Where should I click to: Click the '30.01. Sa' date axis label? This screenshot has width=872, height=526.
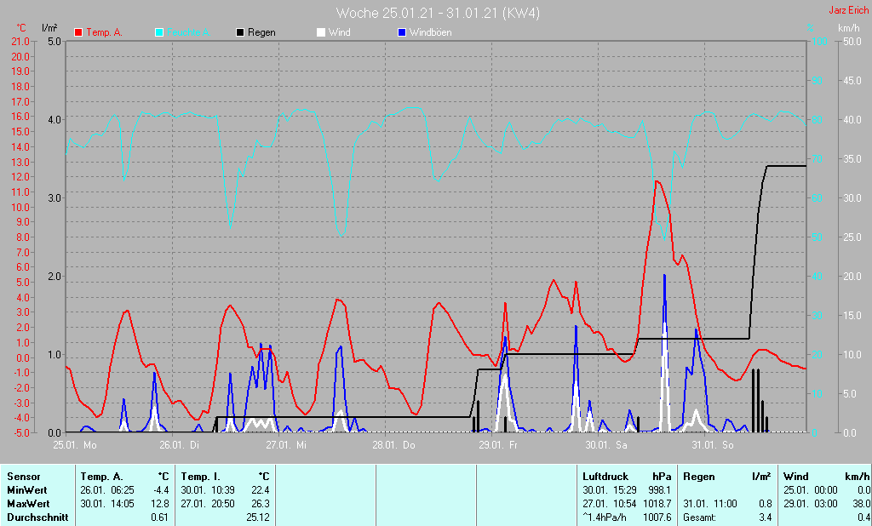[605, 445]
